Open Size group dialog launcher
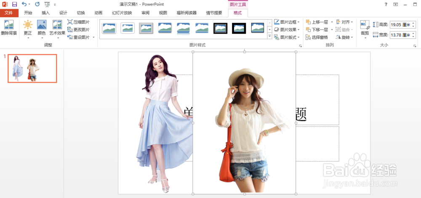The image size is (421, 198). point(415,46)
